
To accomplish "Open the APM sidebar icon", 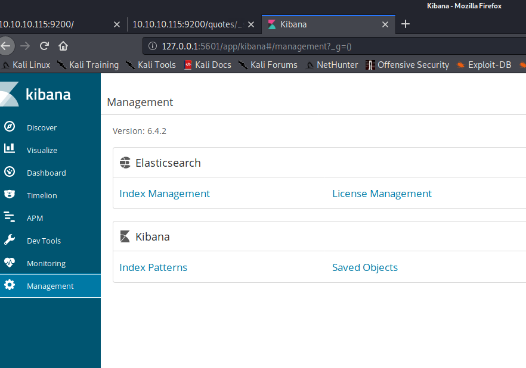I will pyautogui.click(x=10, y=217).
